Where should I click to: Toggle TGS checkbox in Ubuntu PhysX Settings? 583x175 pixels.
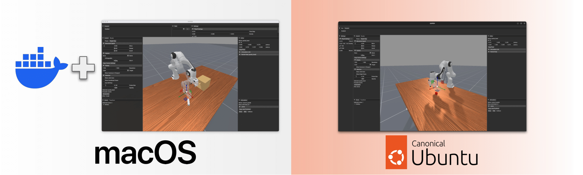point(340,46)
